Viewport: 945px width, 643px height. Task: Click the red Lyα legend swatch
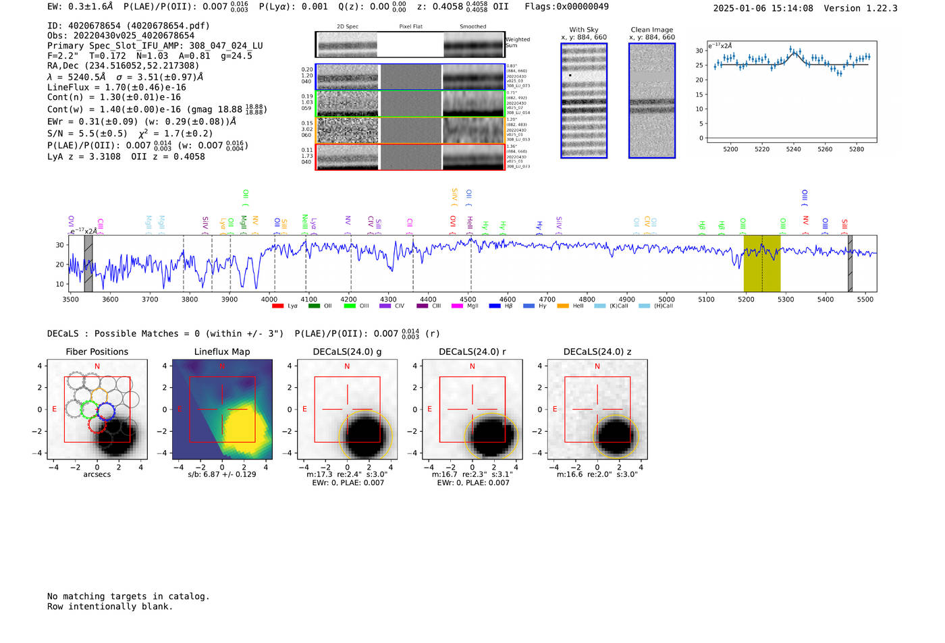coord(277,306)
